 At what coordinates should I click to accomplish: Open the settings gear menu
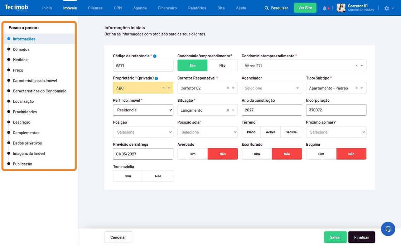pos(387,8)
